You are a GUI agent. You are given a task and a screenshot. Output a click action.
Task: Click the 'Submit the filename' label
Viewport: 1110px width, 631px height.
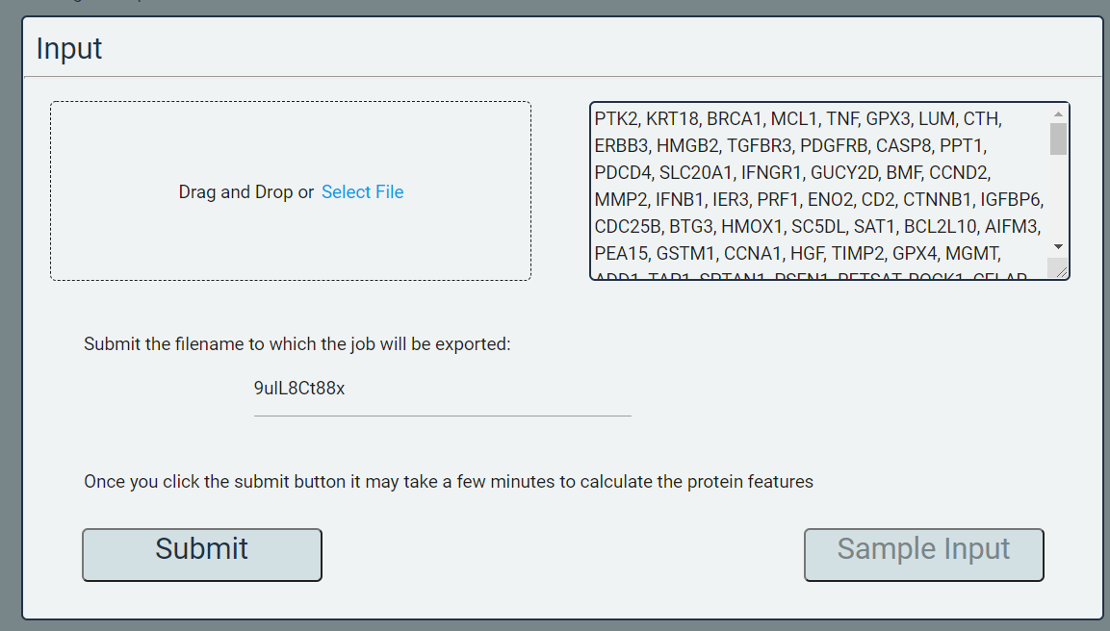point(297,343)
